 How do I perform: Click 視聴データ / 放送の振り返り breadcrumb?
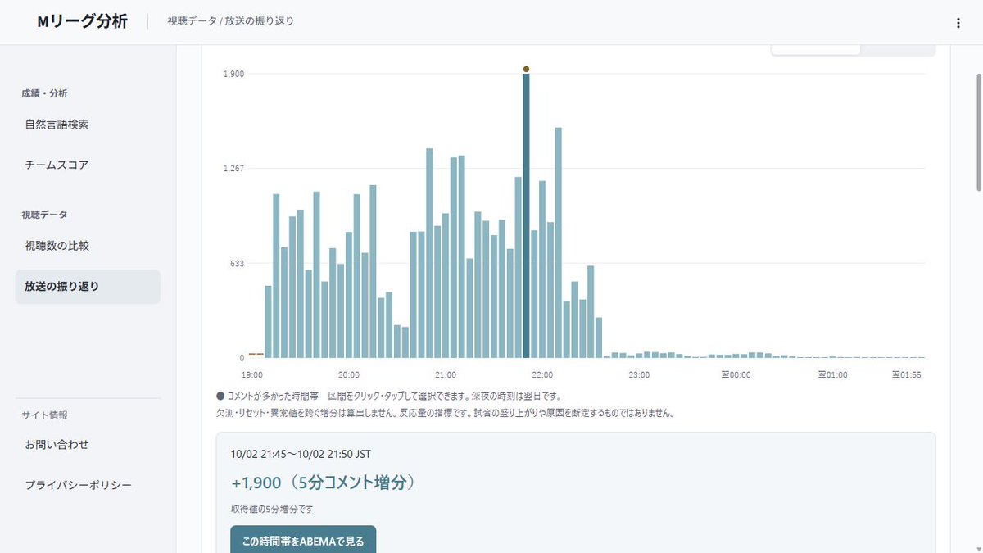click(x=230, y=21)
